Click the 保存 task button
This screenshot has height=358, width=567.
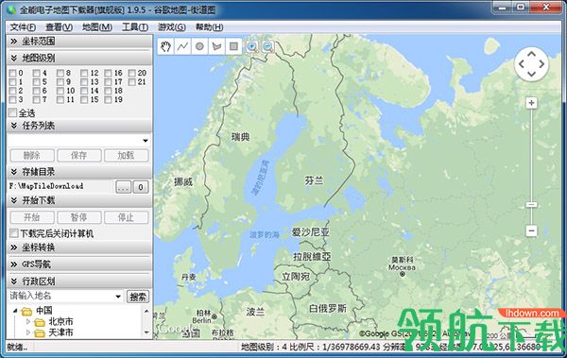pos(79,156)
